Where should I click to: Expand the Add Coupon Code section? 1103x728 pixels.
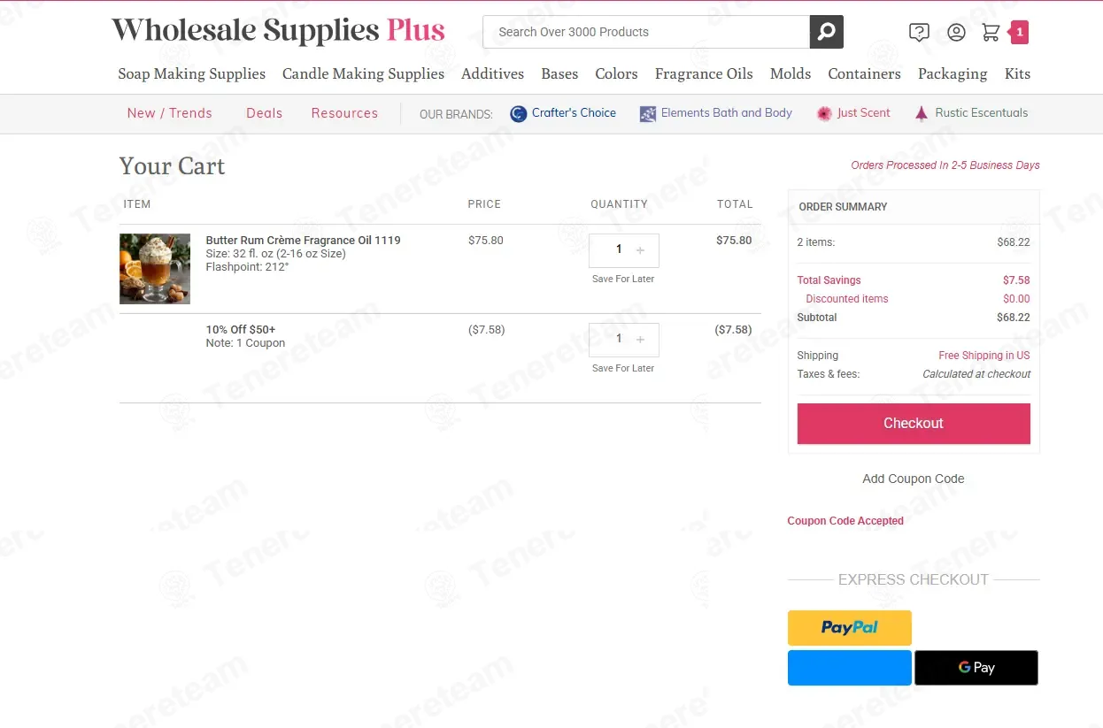click(x=913, y=479)
